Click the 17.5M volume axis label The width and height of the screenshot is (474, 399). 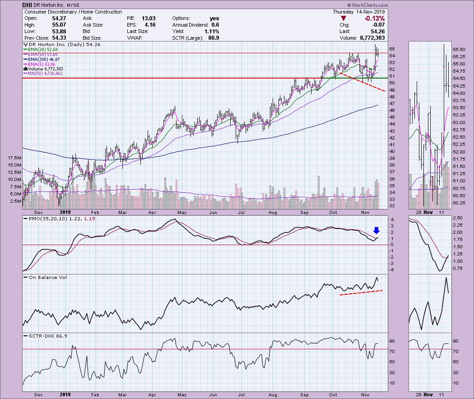[14, 158]
